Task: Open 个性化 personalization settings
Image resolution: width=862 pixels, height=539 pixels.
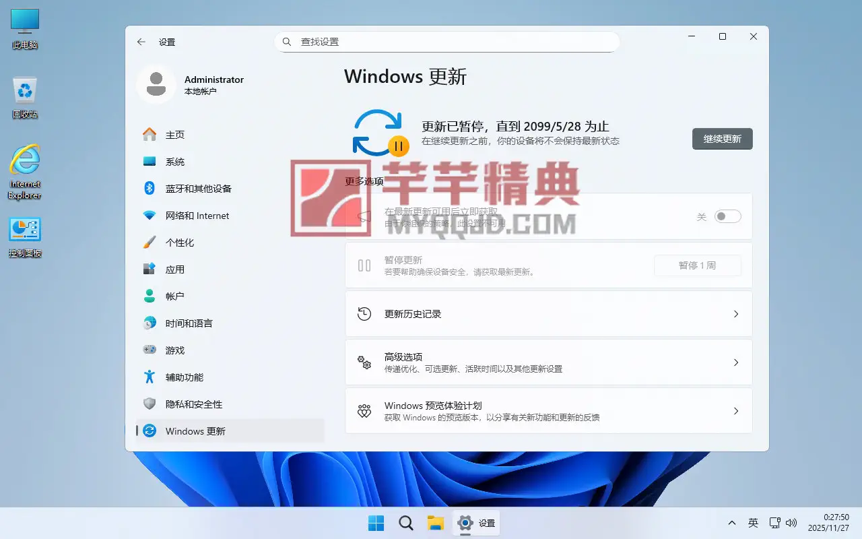Action: click(179, 243)
